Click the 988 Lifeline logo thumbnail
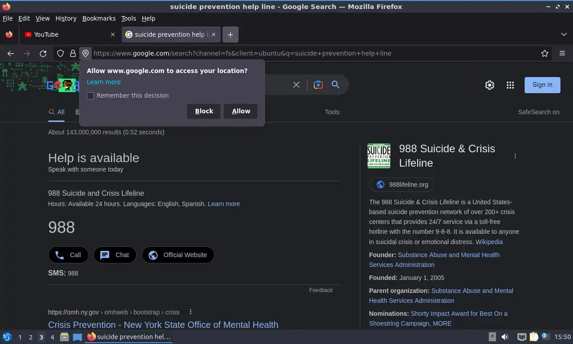Viewport: 573px width, 344px height. 379,156
